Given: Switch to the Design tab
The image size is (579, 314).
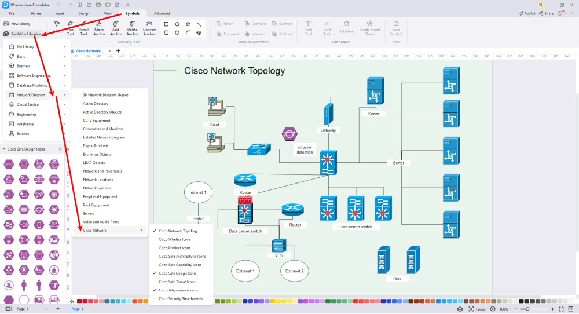Looking at the screenshot, I should (x=84, y=14).
